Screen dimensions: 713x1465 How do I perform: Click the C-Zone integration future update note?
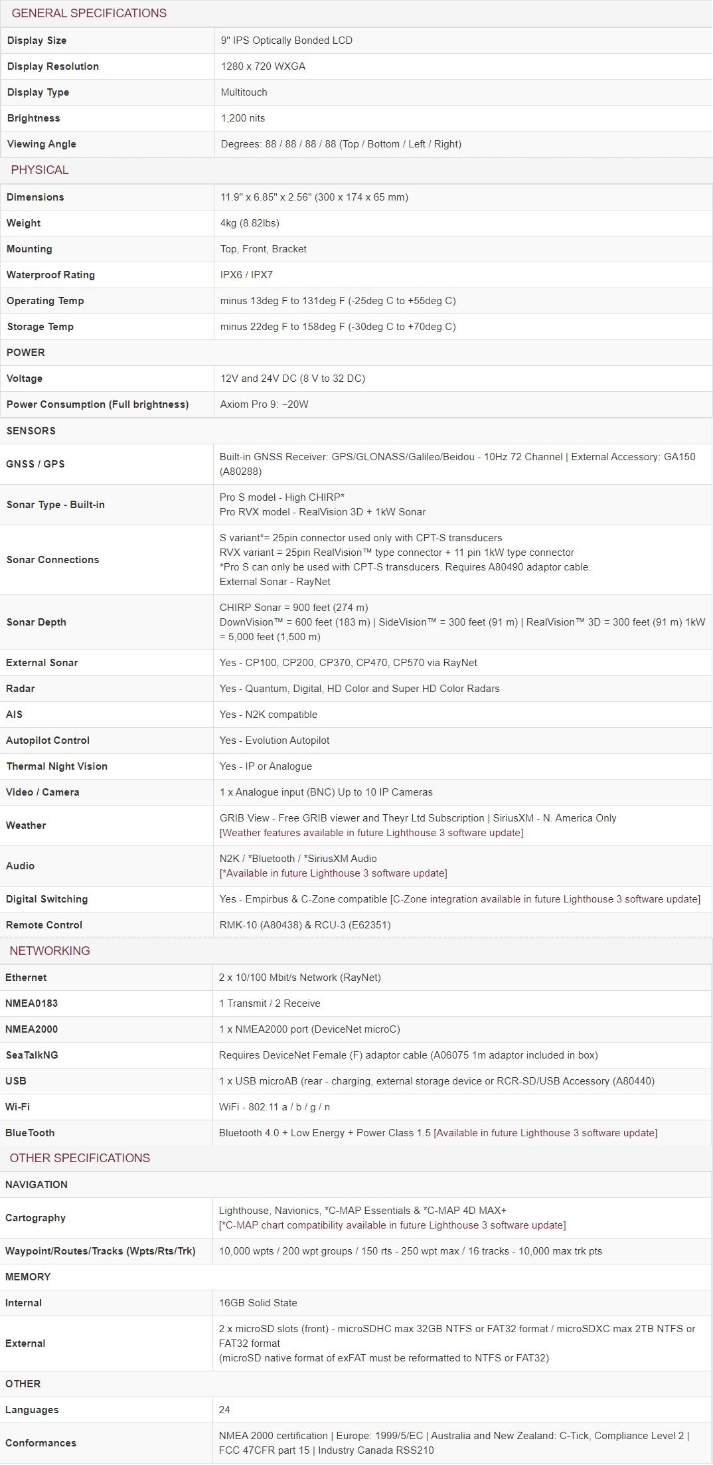545,899
